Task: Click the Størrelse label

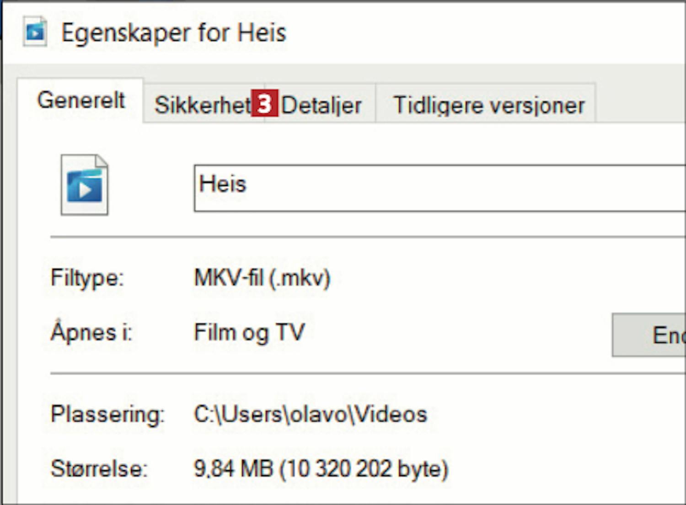Action: (x=99, y=469)
